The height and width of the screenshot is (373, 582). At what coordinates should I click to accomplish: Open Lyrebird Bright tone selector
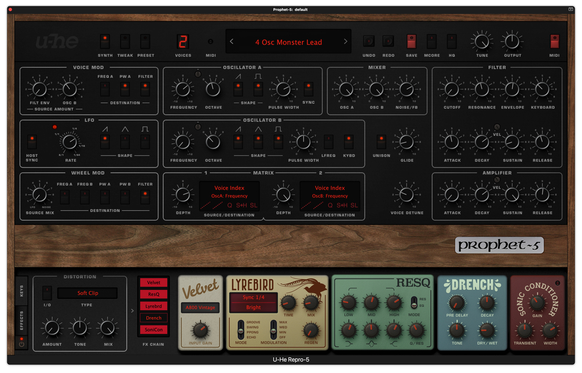[x=254, y=308]
